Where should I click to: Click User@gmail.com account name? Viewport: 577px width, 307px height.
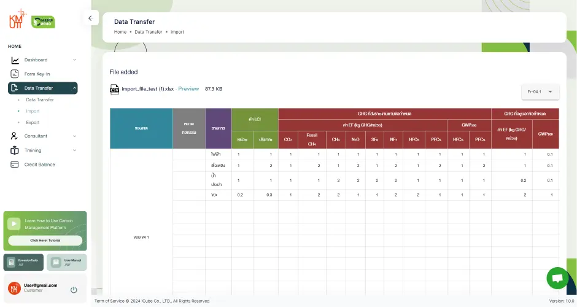tap(41, 286)
